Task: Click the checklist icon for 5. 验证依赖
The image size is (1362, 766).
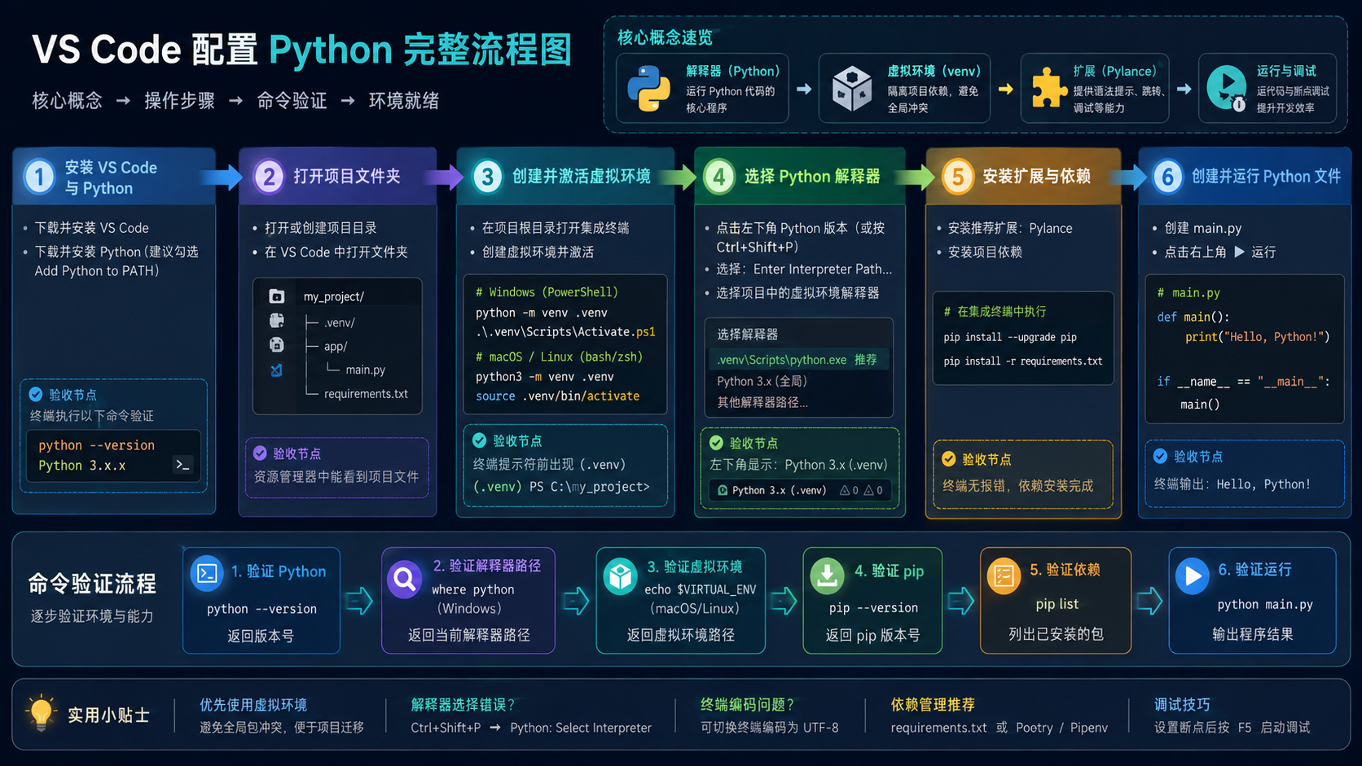Action: click(x=1004, y=576)
